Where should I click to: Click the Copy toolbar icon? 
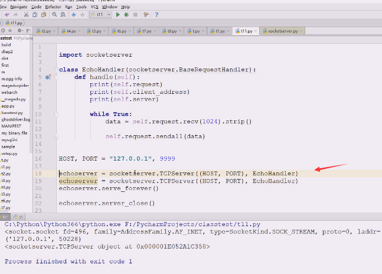pos(35,15)
